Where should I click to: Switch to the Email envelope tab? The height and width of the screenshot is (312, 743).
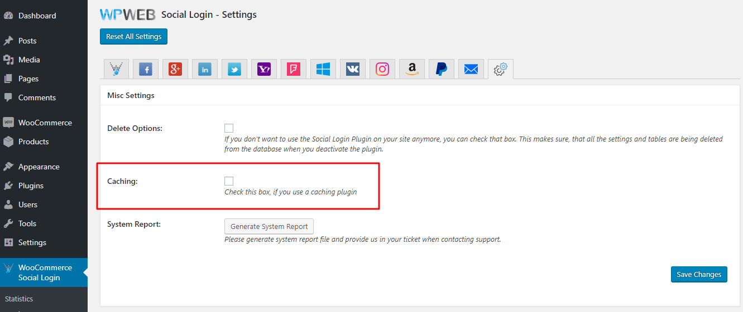click(x=471, y=69)
